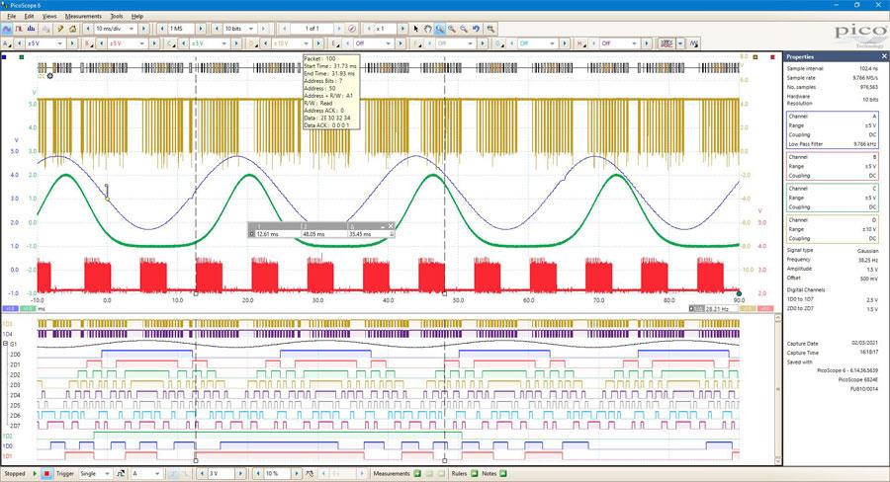Open the Views menu
890x482 pixels.
pyautogui.click(x=49, y=16)
